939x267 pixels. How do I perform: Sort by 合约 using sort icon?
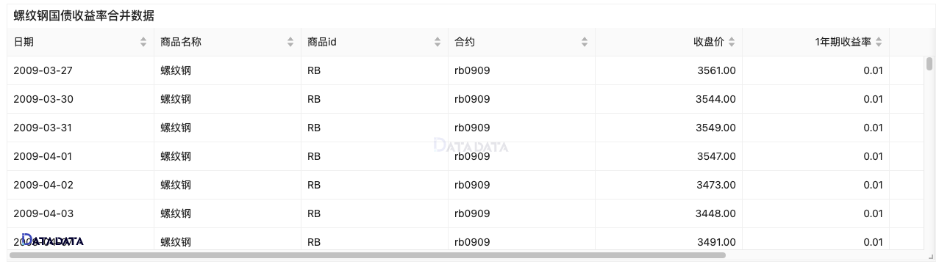tap(585, 43)
